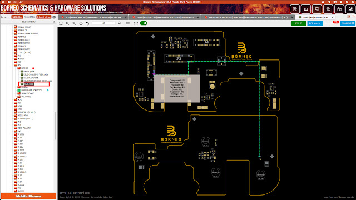Image resolution: width=356 pixels, height=200 pixels.
Task: Click the blue PCB Map button
Action: click(x=315, y=23)
